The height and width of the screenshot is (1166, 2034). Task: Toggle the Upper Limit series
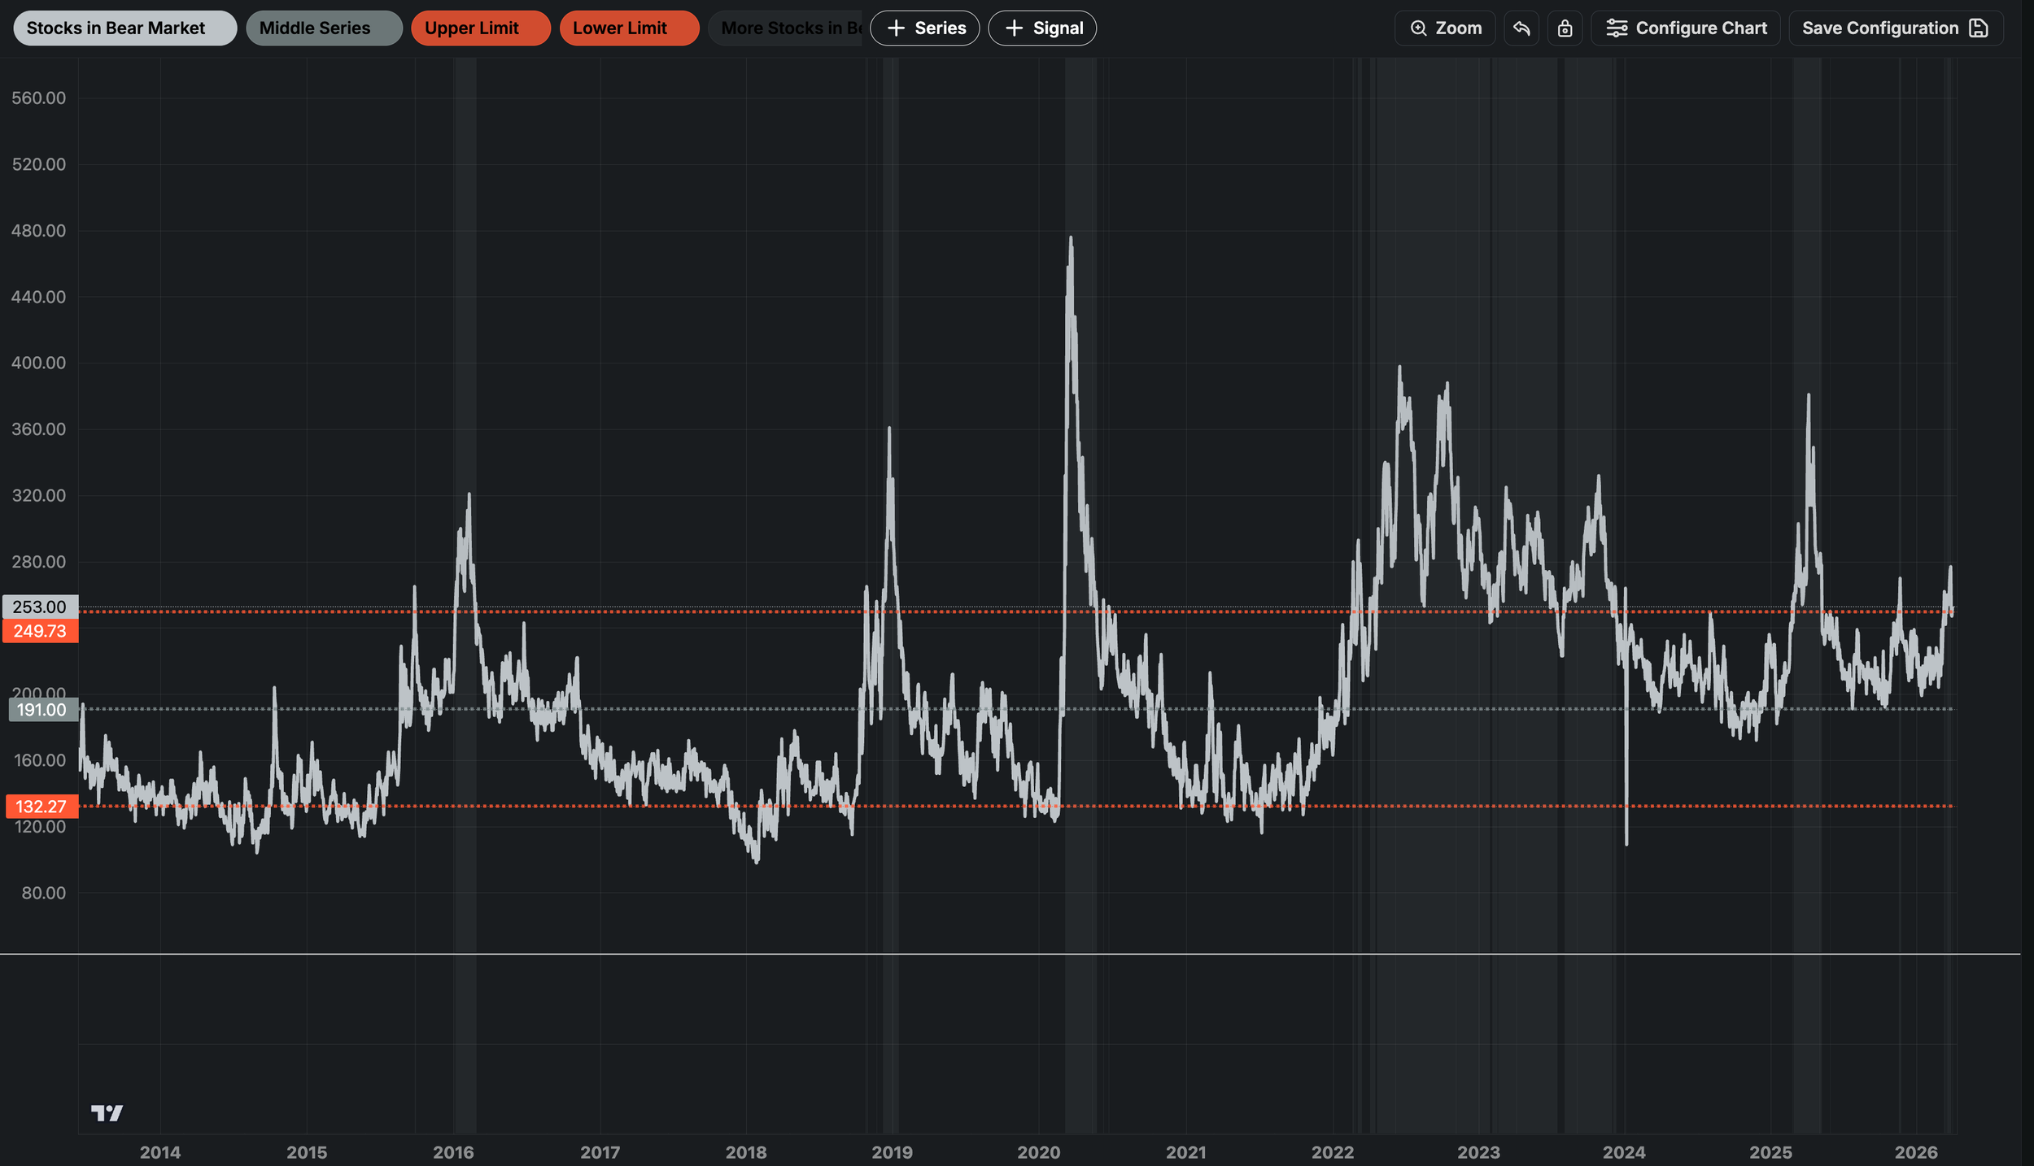point(480,28)
